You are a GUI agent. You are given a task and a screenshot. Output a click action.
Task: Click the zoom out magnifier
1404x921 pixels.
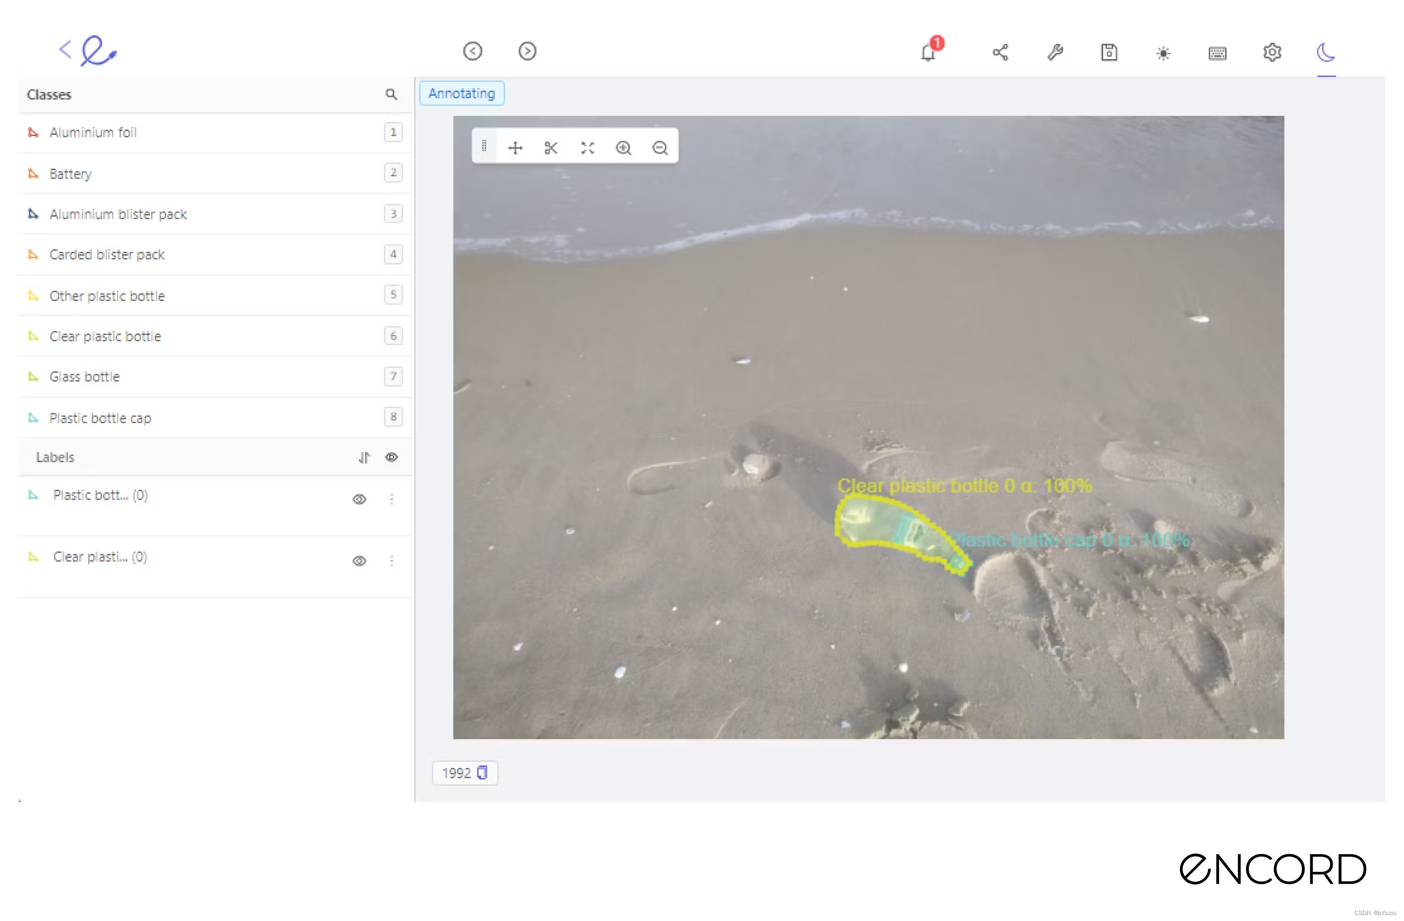[x=660, y=148]
